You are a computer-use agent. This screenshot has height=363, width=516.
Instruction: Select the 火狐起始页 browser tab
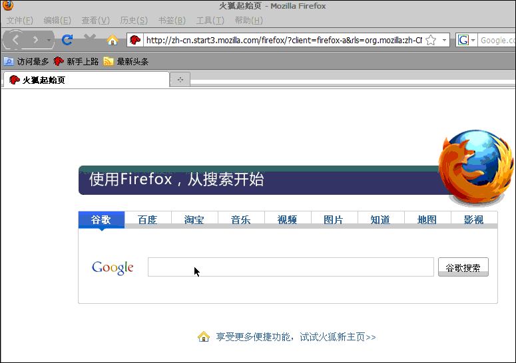click(x=86, y=80)
